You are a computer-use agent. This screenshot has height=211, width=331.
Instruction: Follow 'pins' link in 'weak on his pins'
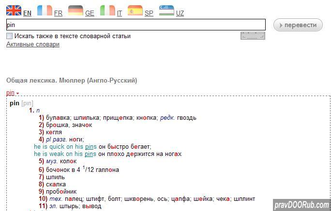click(90, 154)
